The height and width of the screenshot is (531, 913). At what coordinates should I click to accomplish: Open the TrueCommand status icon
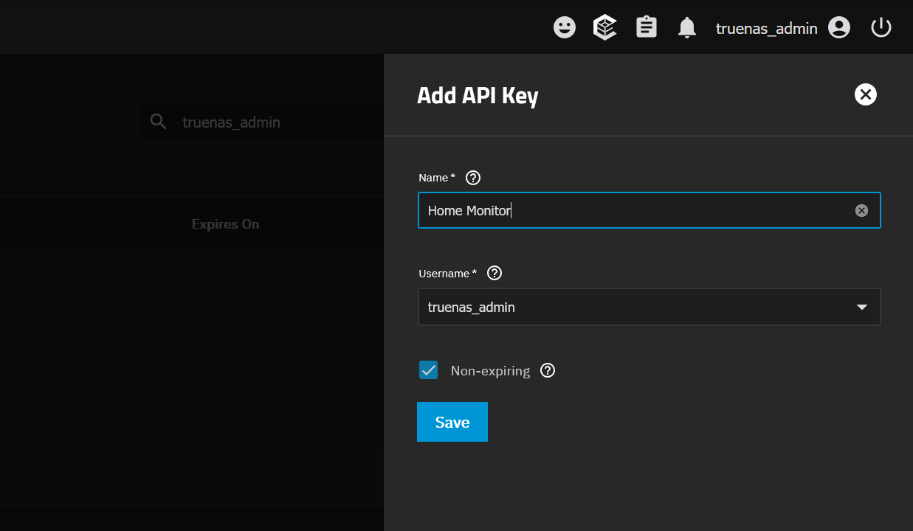point(605,28)
